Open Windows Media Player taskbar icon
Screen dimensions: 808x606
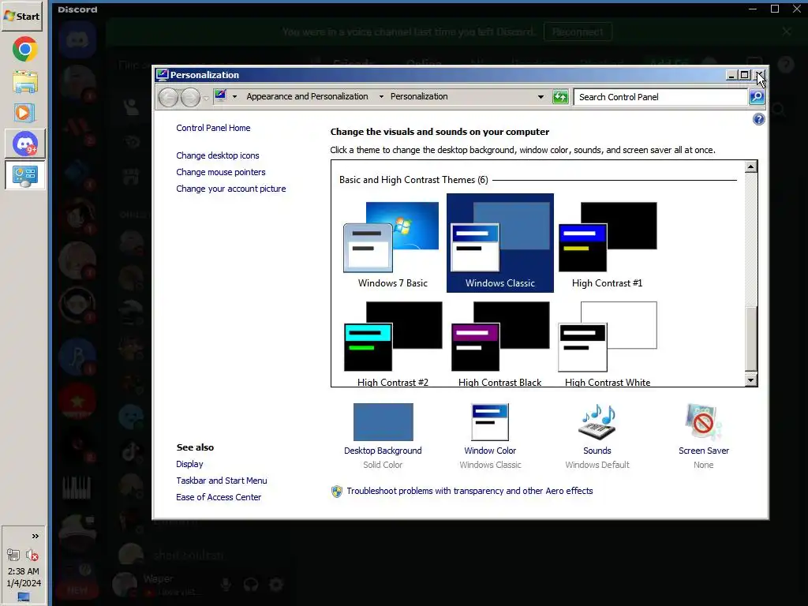tap(24, 113)
